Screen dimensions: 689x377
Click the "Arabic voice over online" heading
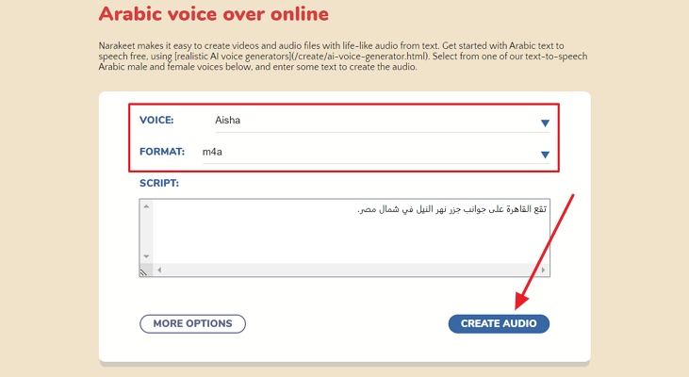point(214,14)
